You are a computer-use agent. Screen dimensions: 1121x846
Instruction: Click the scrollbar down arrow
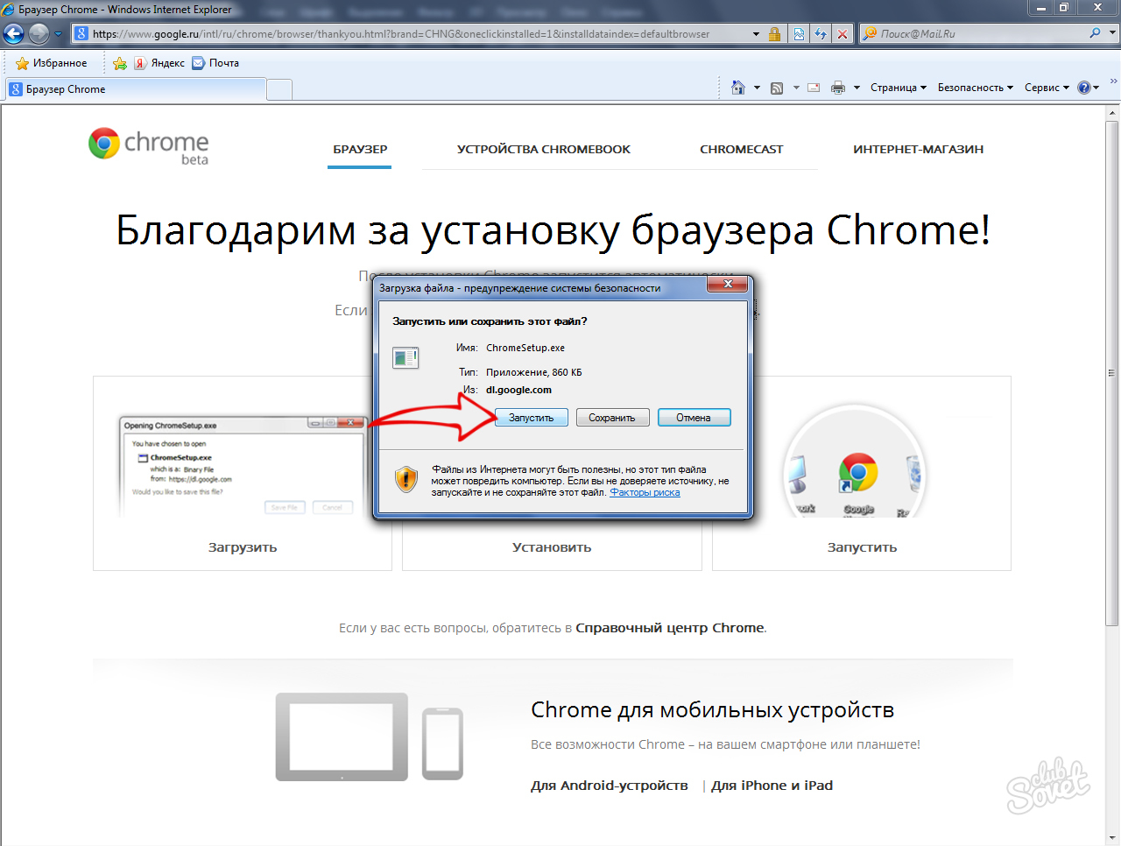(x=1112, y=838)
